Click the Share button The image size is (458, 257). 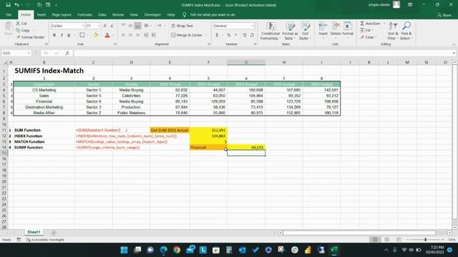(444, 14)
